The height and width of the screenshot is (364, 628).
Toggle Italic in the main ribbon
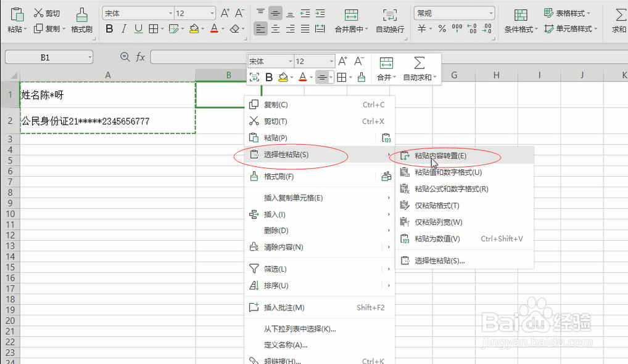point(124,29)
